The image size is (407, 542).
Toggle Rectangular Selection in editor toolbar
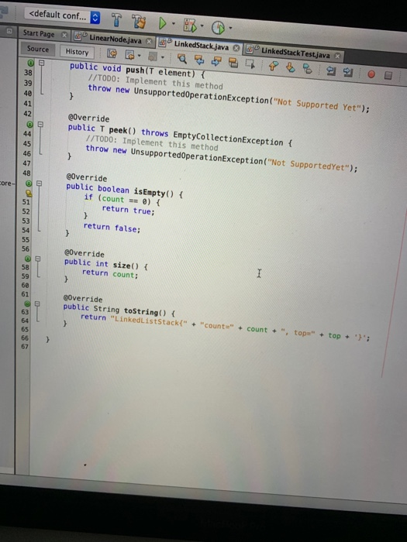[x=250, y=64]
